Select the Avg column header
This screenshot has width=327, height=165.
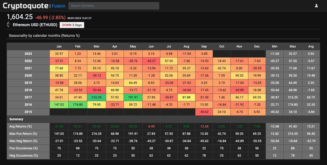[311, 46]
